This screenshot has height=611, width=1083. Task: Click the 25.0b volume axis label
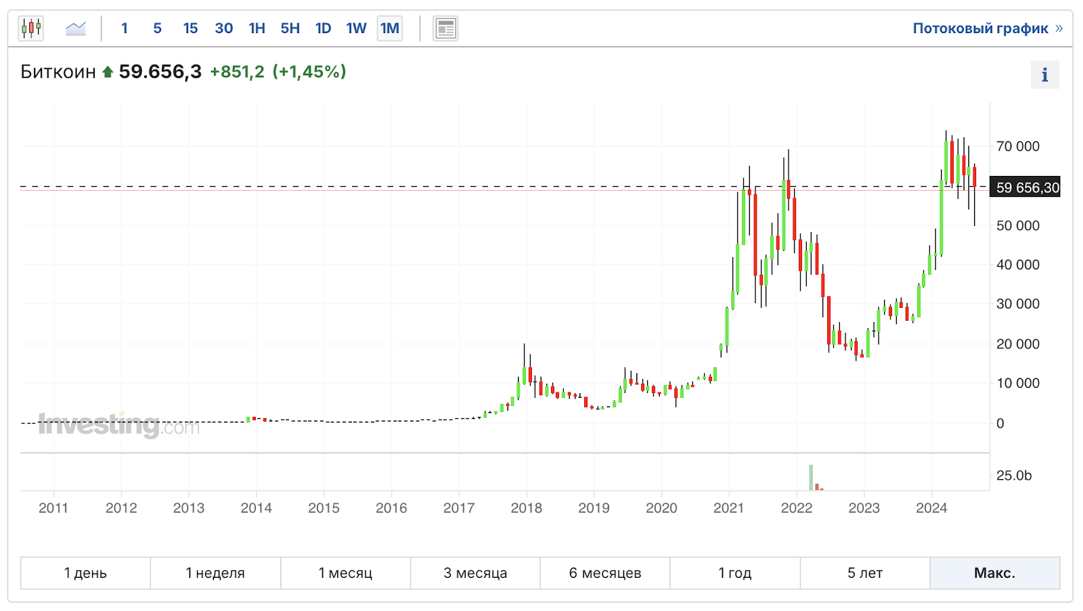coord(1014,475)
